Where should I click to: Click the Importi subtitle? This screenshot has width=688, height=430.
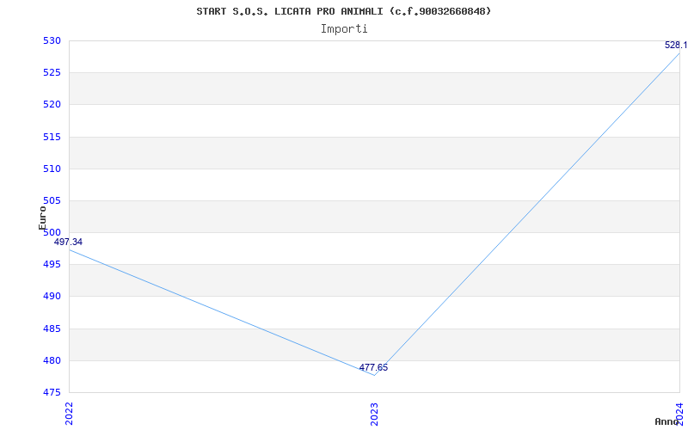point(344,29)
